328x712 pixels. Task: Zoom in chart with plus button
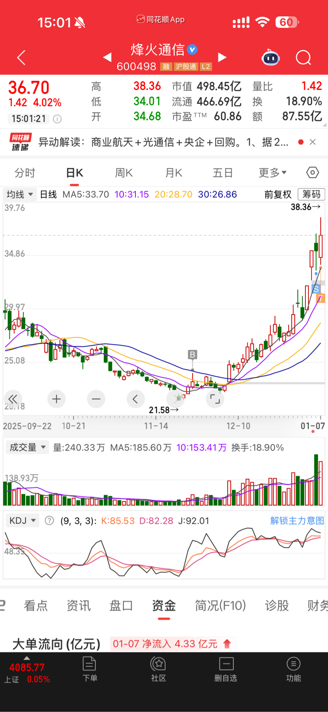[56, 399]
